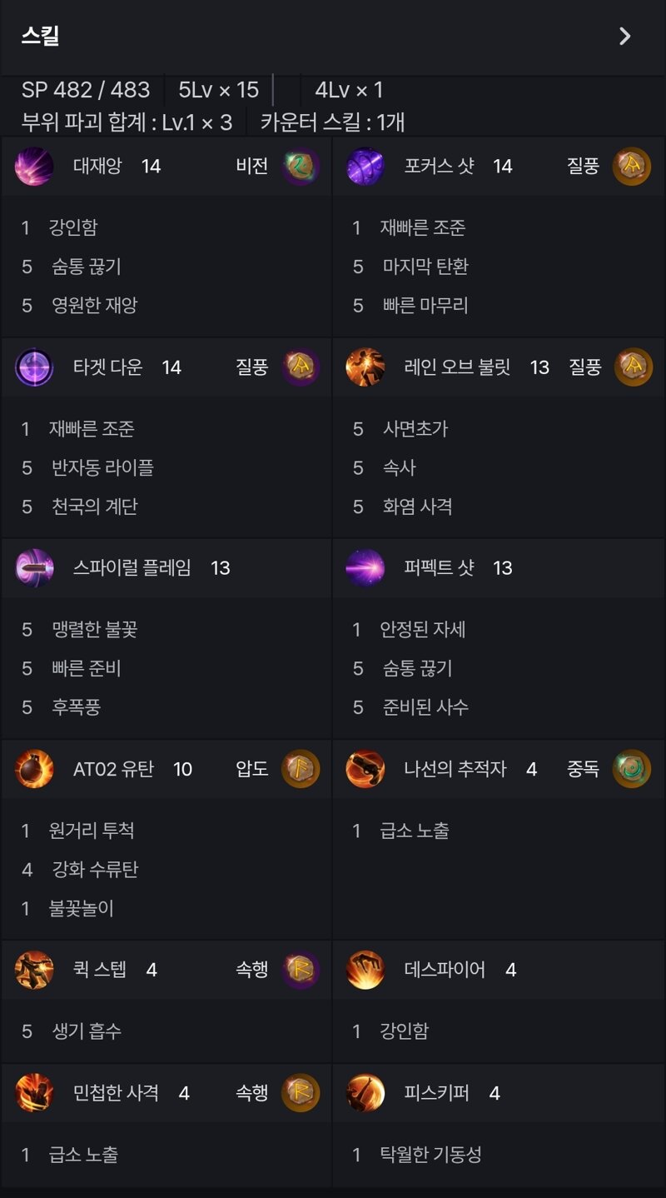Image resolution: width=666 pixels, height=1198 pixels.
Task: Click the AT02 유탄 grenade icon
Action: (34, 769)
